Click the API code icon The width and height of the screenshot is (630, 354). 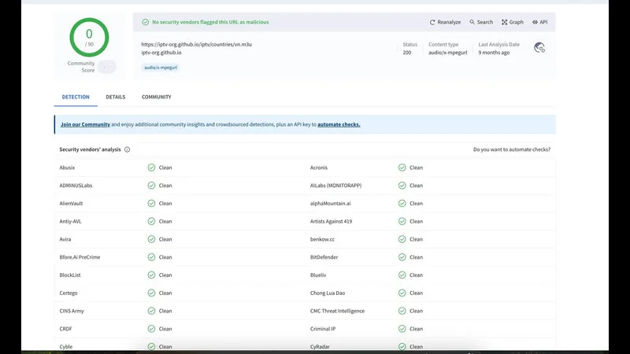(x=535, y=22)
